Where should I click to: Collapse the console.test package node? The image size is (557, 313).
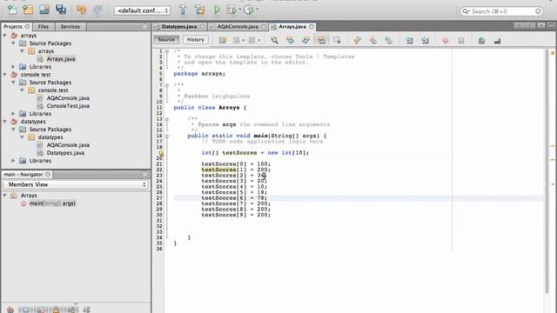pos(22,90)
